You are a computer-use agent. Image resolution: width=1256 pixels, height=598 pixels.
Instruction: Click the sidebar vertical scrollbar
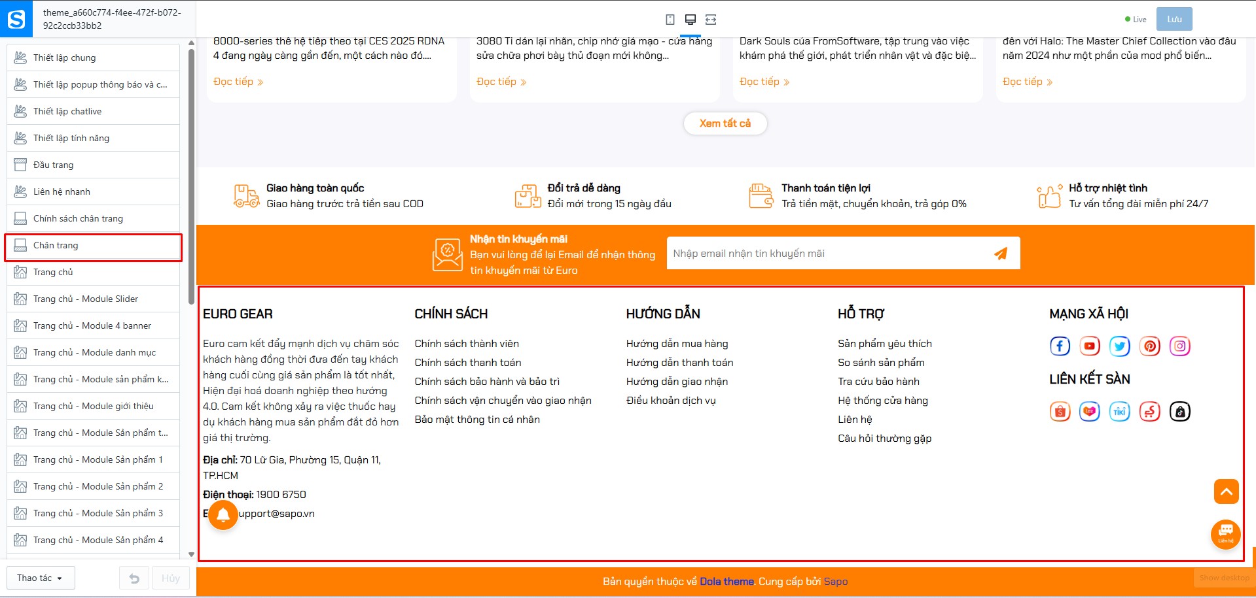[x=191, y=176]
